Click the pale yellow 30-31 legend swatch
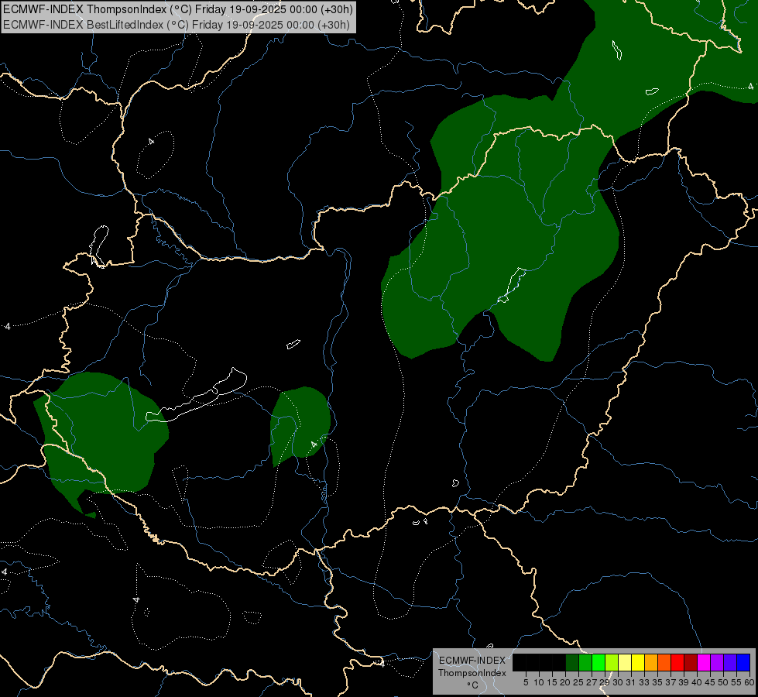Viewport: 758px width, 697px height. 625,662
